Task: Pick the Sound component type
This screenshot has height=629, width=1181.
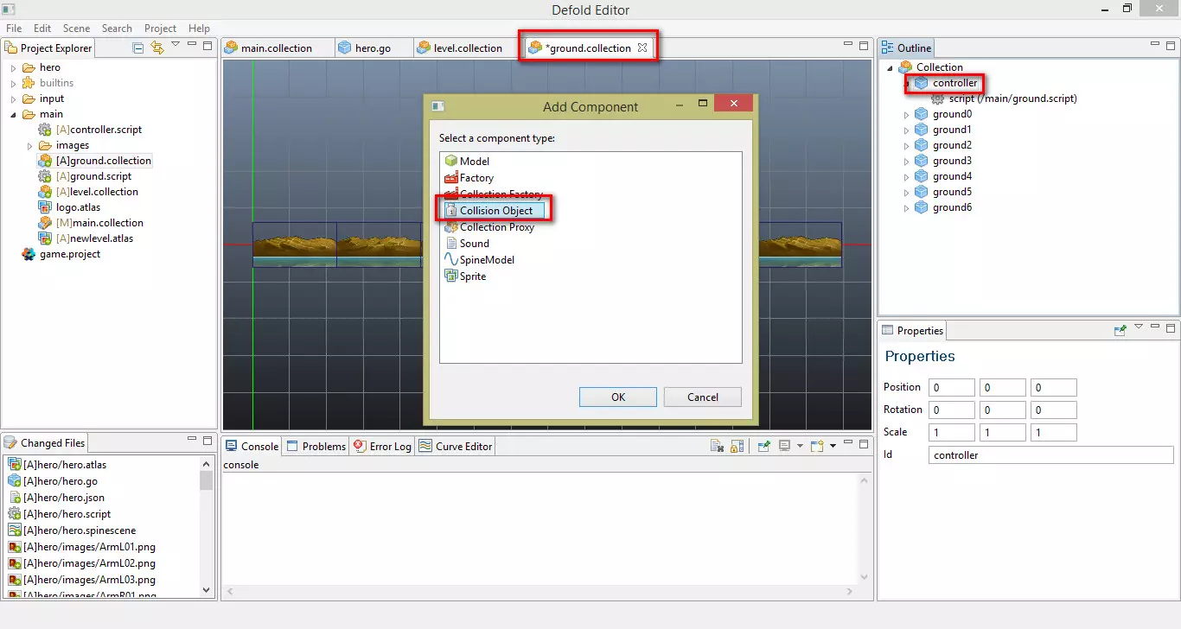Action: (x=474, y=244)
